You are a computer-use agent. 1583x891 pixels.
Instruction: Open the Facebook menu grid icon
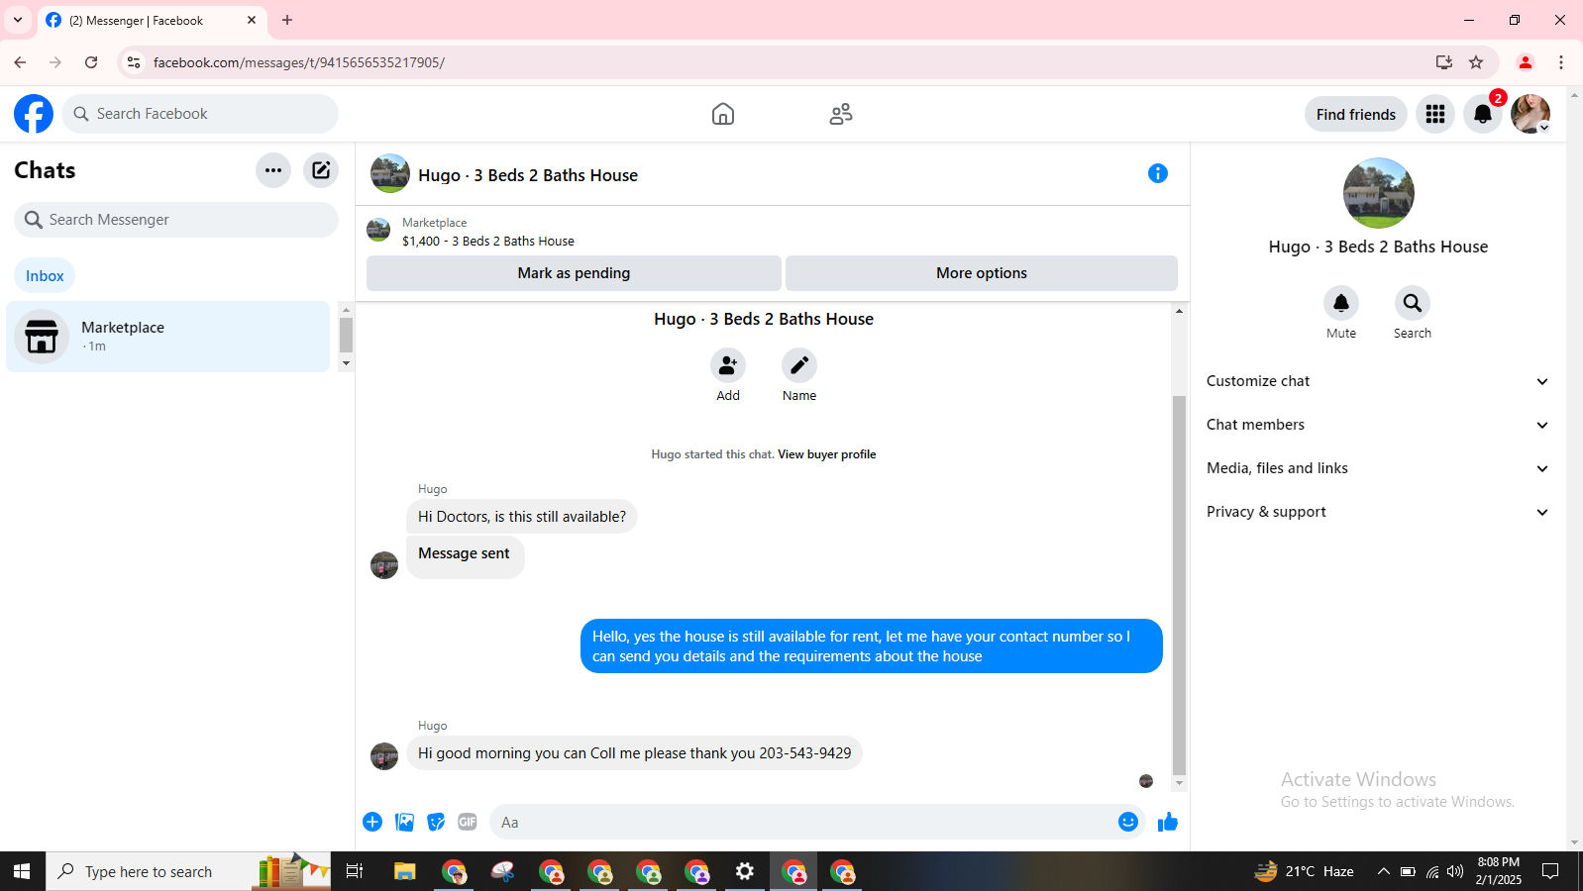pos(1435,114)
